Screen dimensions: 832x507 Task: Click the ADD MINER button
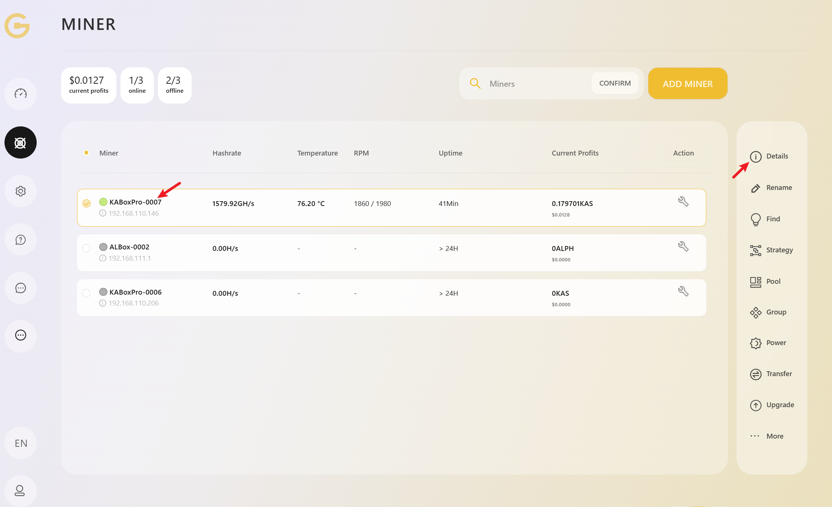click(688, 84)
